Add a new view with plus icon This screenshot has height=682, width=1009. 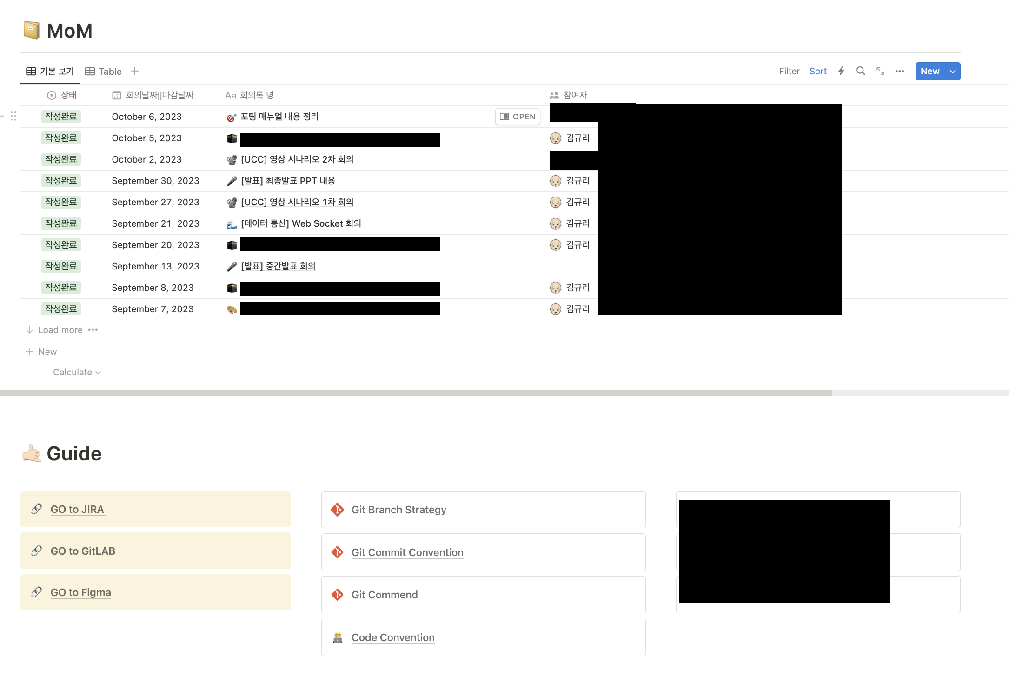click(x=135, y=71)
